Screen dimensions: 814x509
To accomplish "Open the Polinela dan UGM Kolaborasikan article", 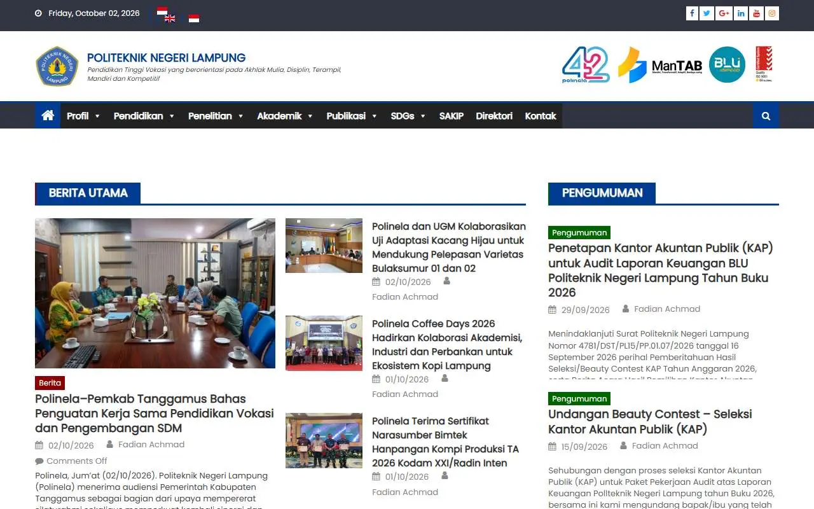I will click(x=449, y=247).
